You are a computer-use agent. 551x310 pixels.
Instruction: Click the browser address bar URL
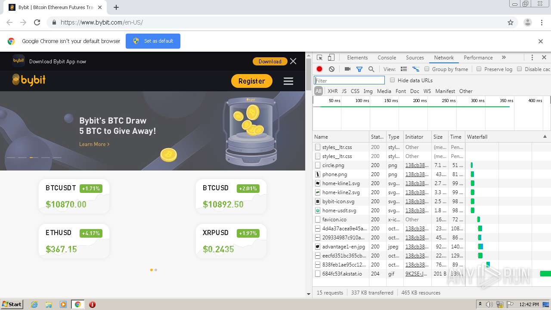coord(102,22)
